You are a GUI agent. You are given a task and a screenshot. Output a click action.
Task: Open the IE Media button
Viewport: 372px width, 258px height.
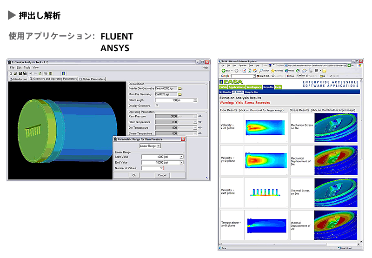pyautogui.click(x=289, y=71)
